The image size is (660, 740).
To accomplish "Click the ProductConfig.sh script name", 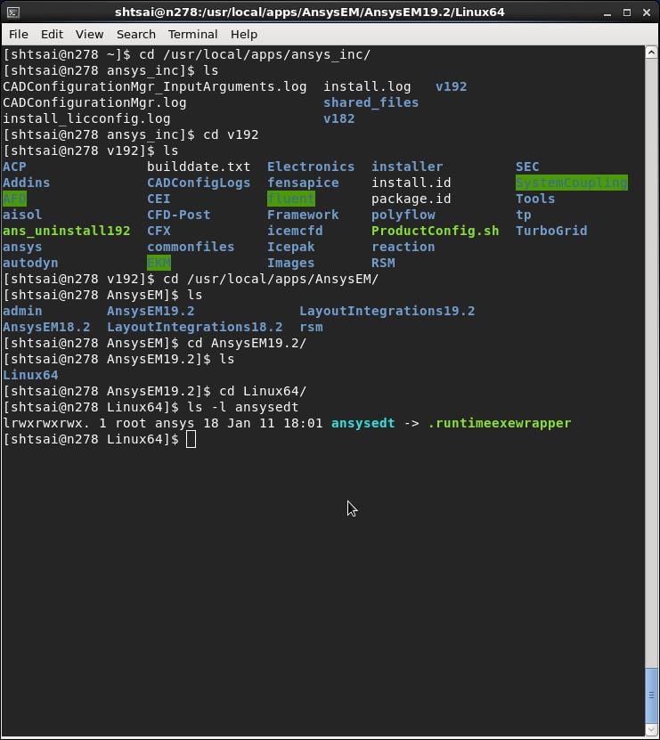I will 435,231.
